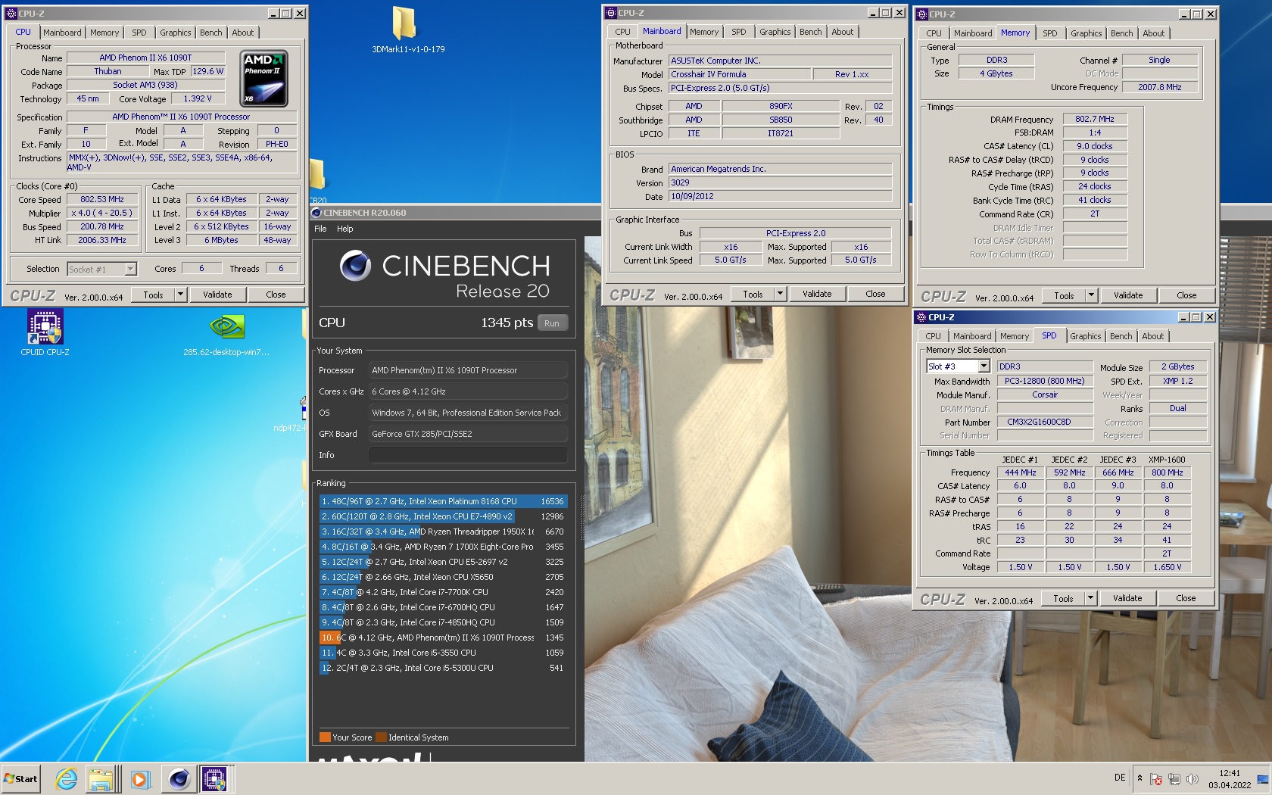
Task: Click Close in the CPU-Z Mainboard window
Action: point(875,294)
